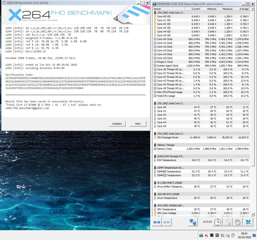Click the chip icon beside SSD 850 EVO 250GB
This screenshot has height=240, width=257.
coord(155,194)
